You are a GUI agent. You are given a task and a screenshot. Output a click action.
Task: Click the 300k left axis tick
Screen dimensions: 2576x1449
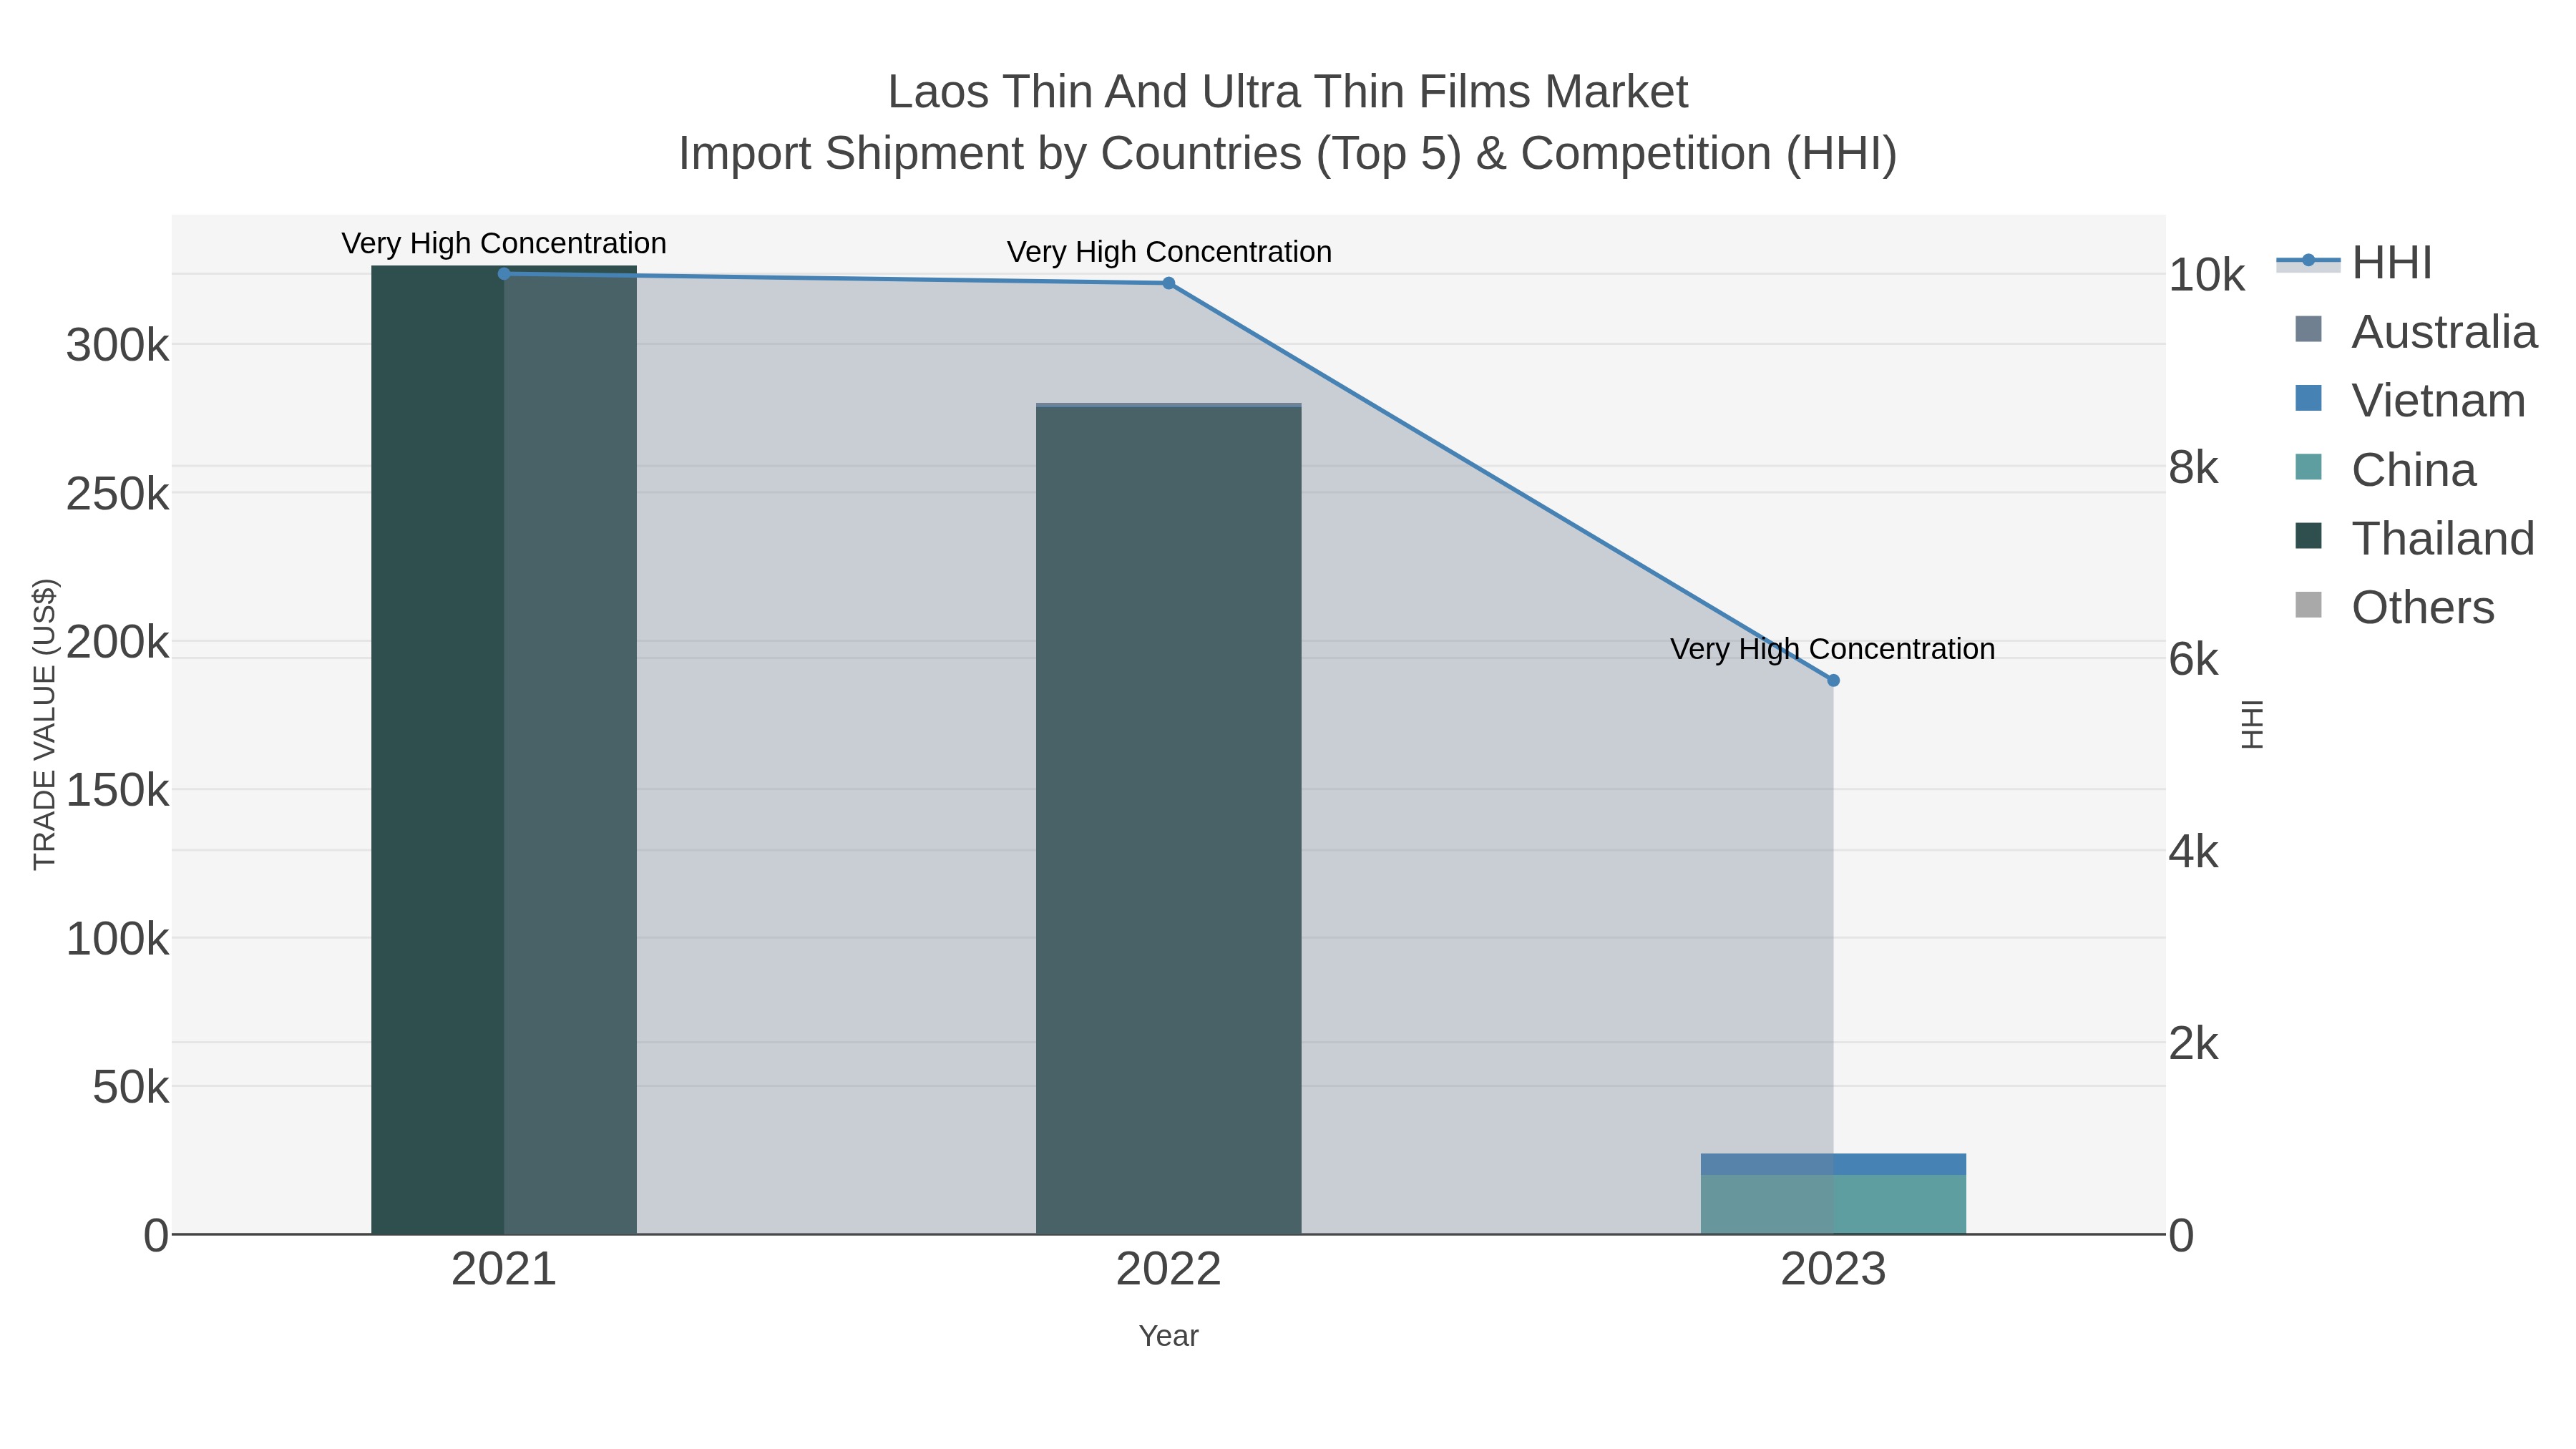click(x=117, y=346)
